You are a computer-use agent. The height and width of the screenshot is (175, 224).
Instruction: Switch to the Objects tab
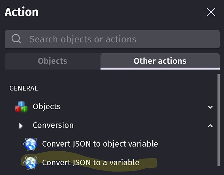(52, 61)
